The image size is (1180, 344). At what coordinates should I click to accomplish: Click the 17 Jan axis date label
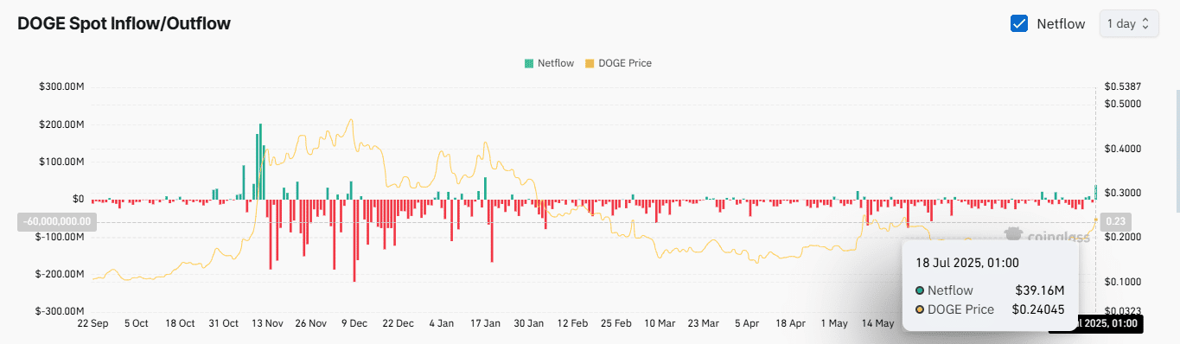pos(485,323)
